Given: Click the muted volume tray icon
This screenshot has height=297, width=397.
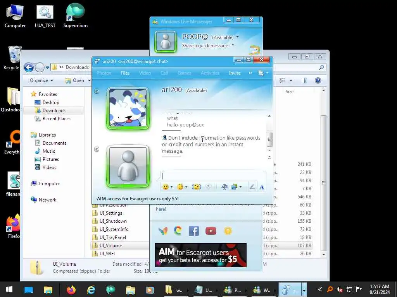Looking at the screenshot, I should (x=339, y=289).
